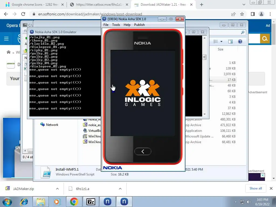This screenshot has height=207, width=276.
Task: Launch Internet Explorer from taskbar
Action: (x=24, y=202)
